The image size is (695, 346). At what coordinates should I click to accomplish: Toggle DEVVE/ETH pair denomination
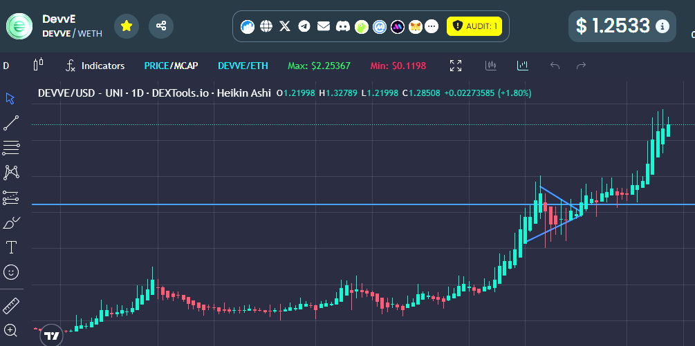click(243, 66)
